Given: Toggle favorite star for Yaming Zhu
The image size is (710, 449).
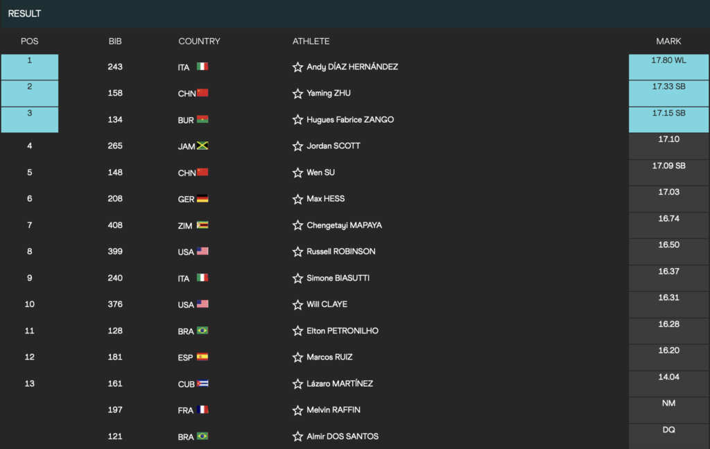Looking at the screenshot, I should tap(298, 94).
